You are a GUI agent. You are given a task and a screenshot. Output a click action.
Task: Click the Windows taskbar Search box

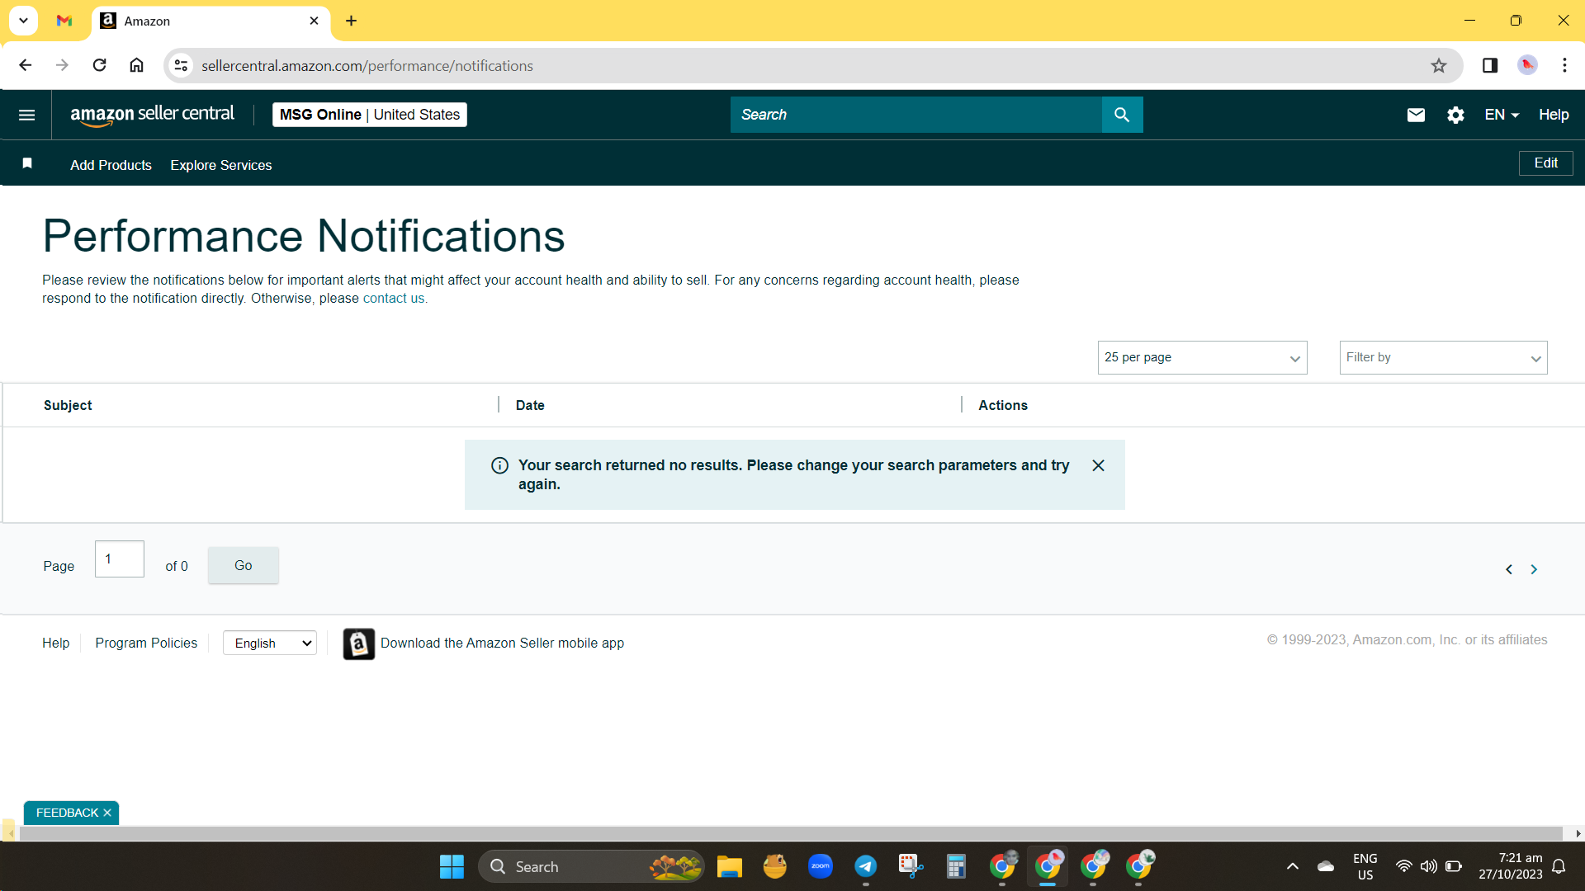click(591, 866)
